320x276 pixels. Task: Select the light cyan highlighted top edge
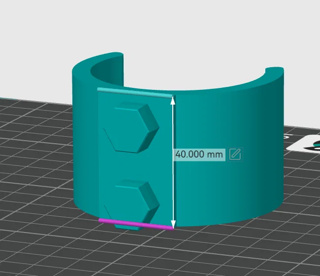coord(135,93)
